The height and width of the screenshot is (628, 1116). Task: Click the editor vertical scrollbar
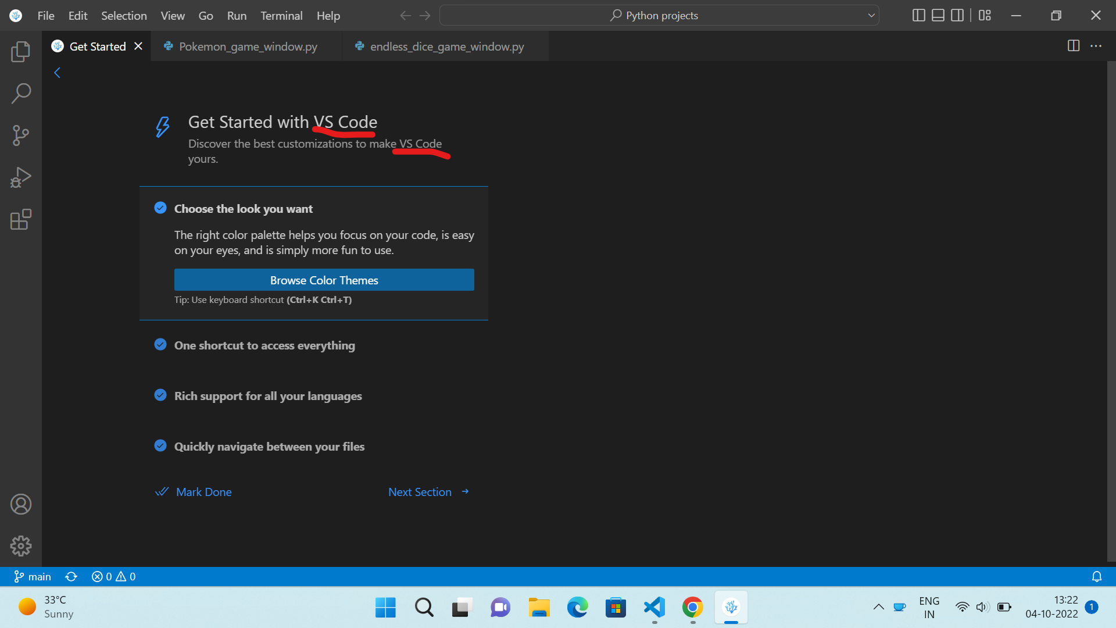(x=1111, y=311)
